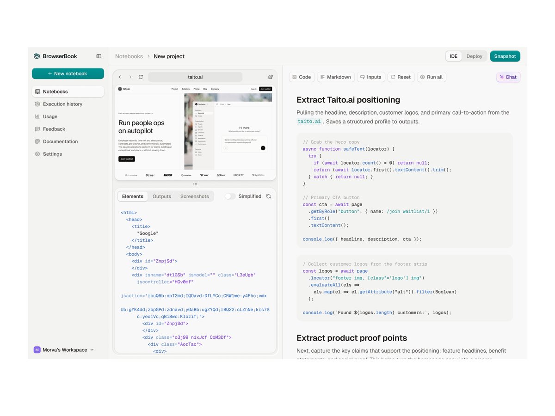Click the Extract Taito.ai positioning heading

pos(348,100)
